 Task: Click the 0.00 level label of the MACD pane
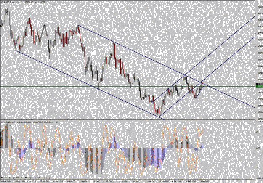click(258, 148)
